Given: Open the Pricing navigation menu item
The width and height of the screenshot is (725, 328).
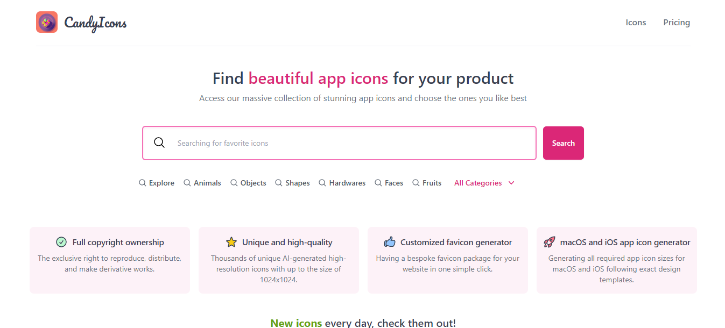Looking at the screenshot, I should 677,22.
